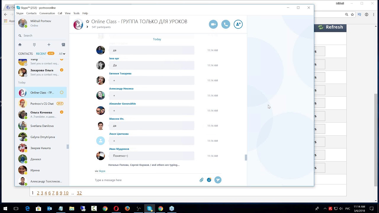Click the Online Class group avatar in header
This screenshot has width=379, height=213.
pos(78,24)
